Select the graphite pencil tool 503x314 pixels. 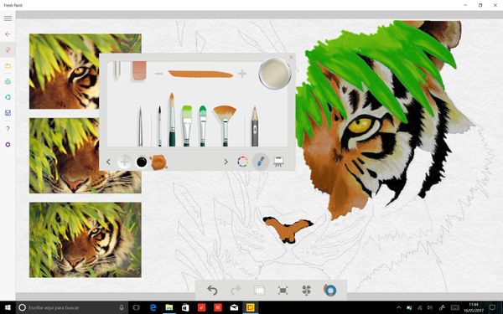click(x=255, y=126)
